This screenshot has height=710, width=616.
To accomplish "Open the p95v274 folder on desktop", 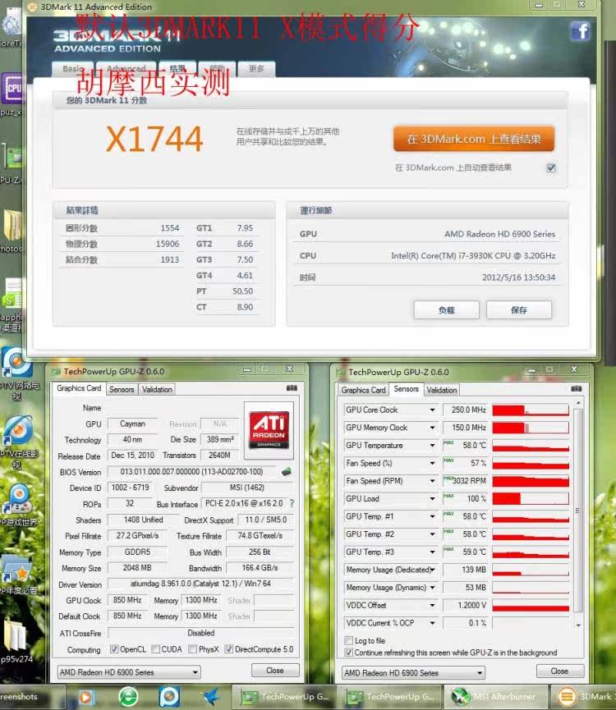I will point(16,640).
